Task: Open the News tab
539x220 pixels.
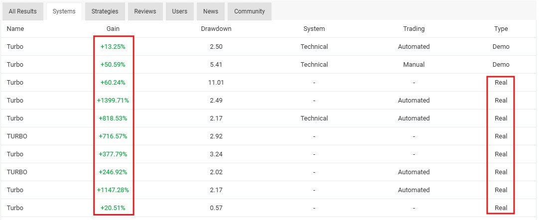Action: (x=210, y=11)
